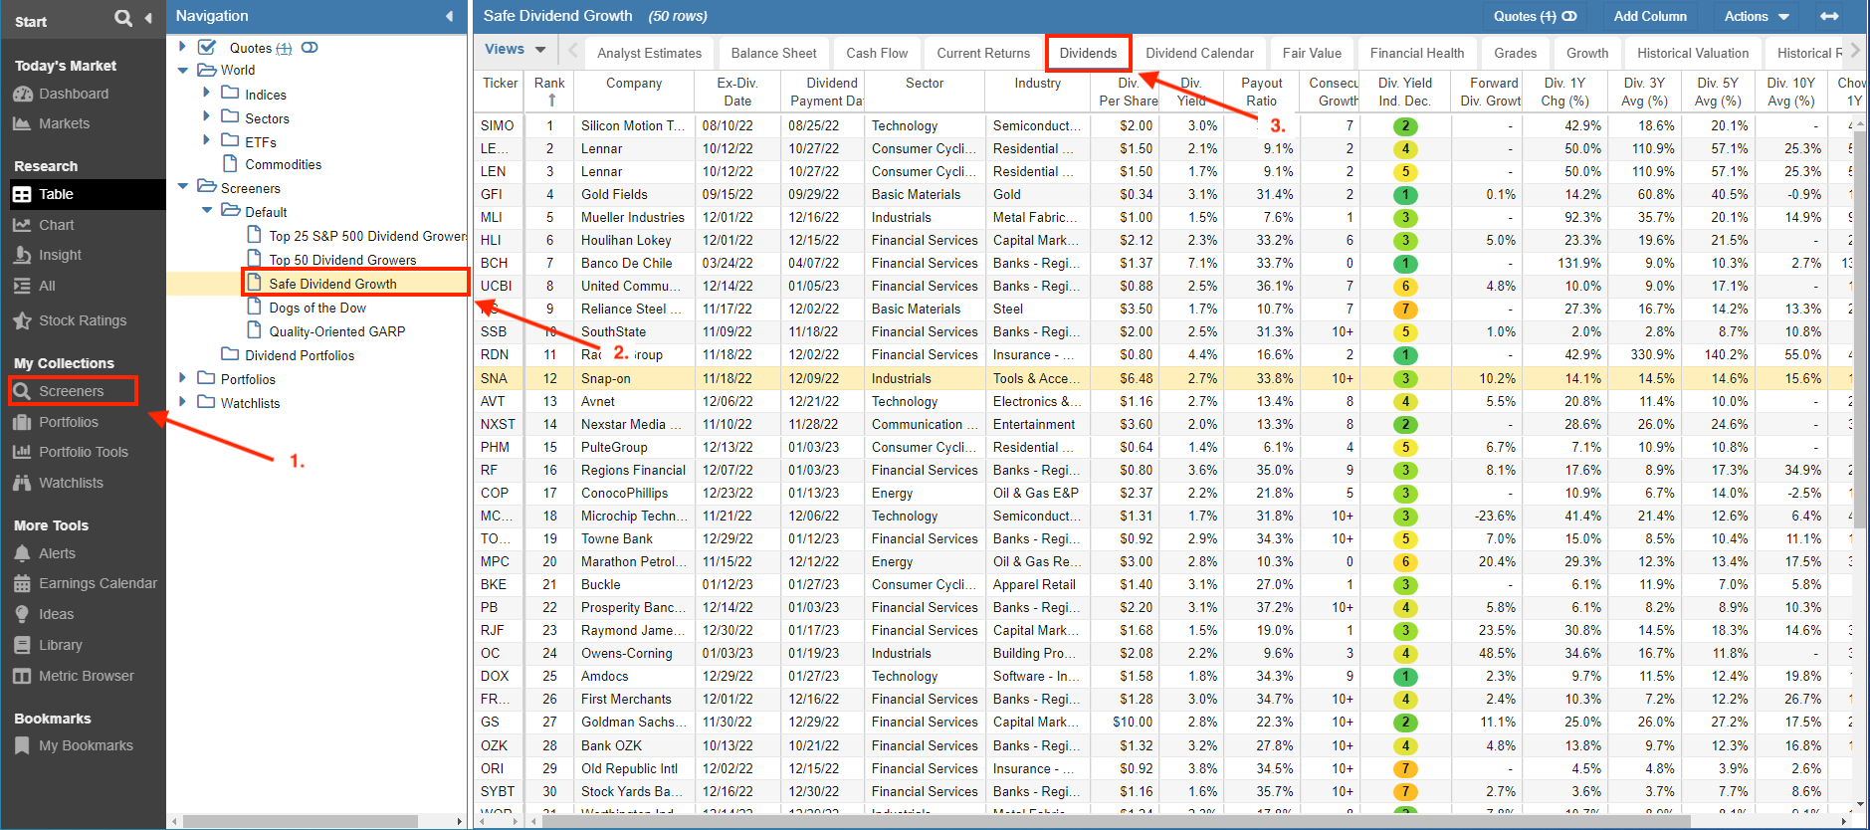Image resolution: width=1870 pixels, height=830 pixels.
Task: Toggle the Quotes switch in the table header
Action: (x=1569, y=16)
